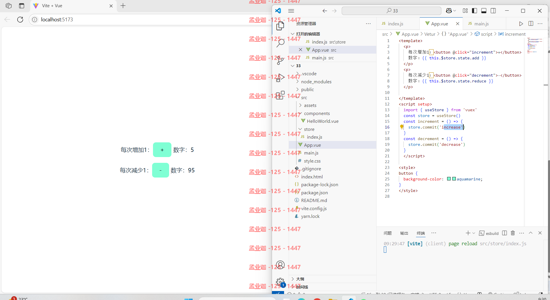
Task: Open the Search view in activity bar
Action: pos(280,43)
